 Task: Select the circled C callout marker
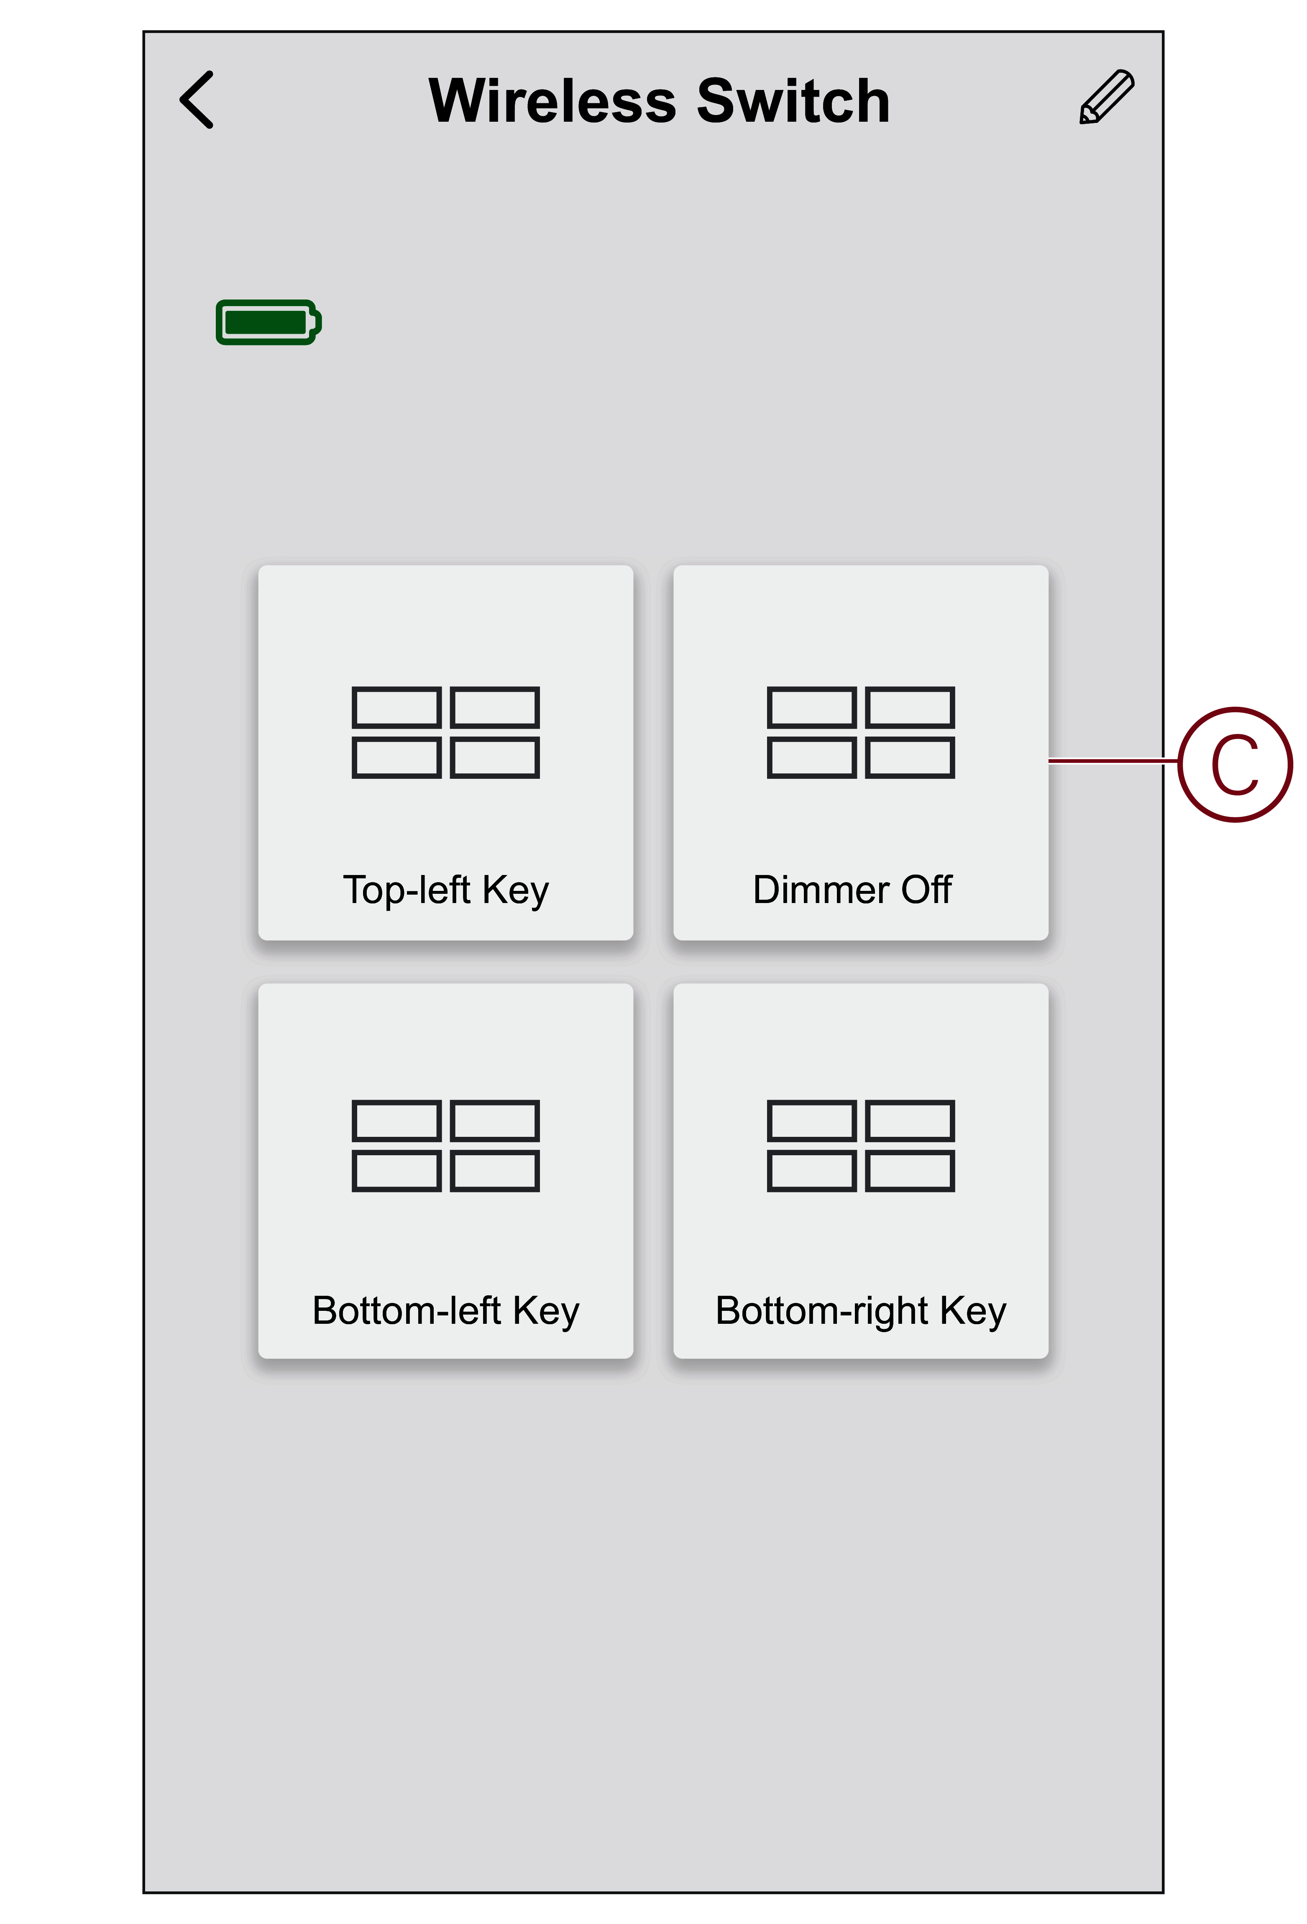(x=1234, y=764)
